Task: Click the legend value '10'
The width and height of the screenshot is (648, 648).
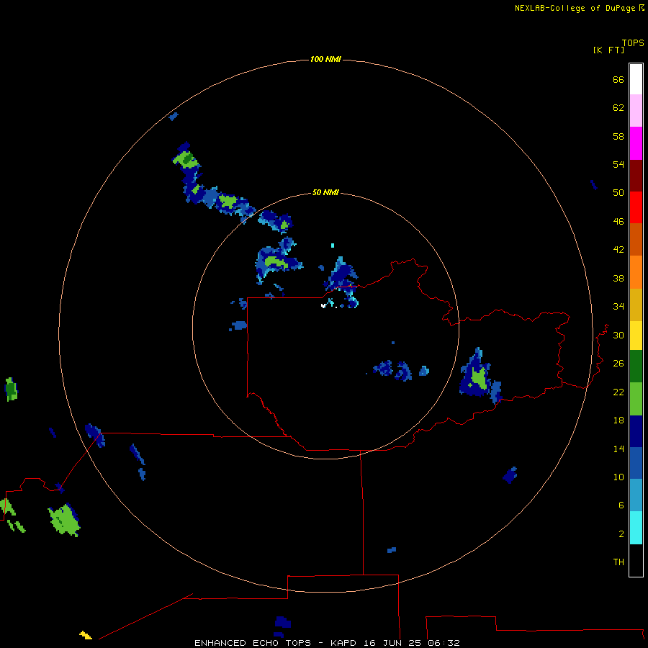Action: tap(618, 477)
